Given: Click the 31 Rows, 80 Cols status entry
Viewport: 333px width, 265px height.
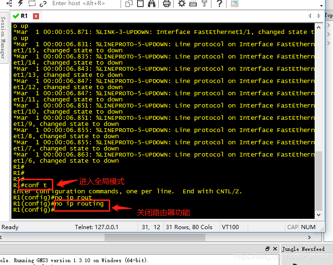Looking at the screenshot, I should [x=189, y=227].
